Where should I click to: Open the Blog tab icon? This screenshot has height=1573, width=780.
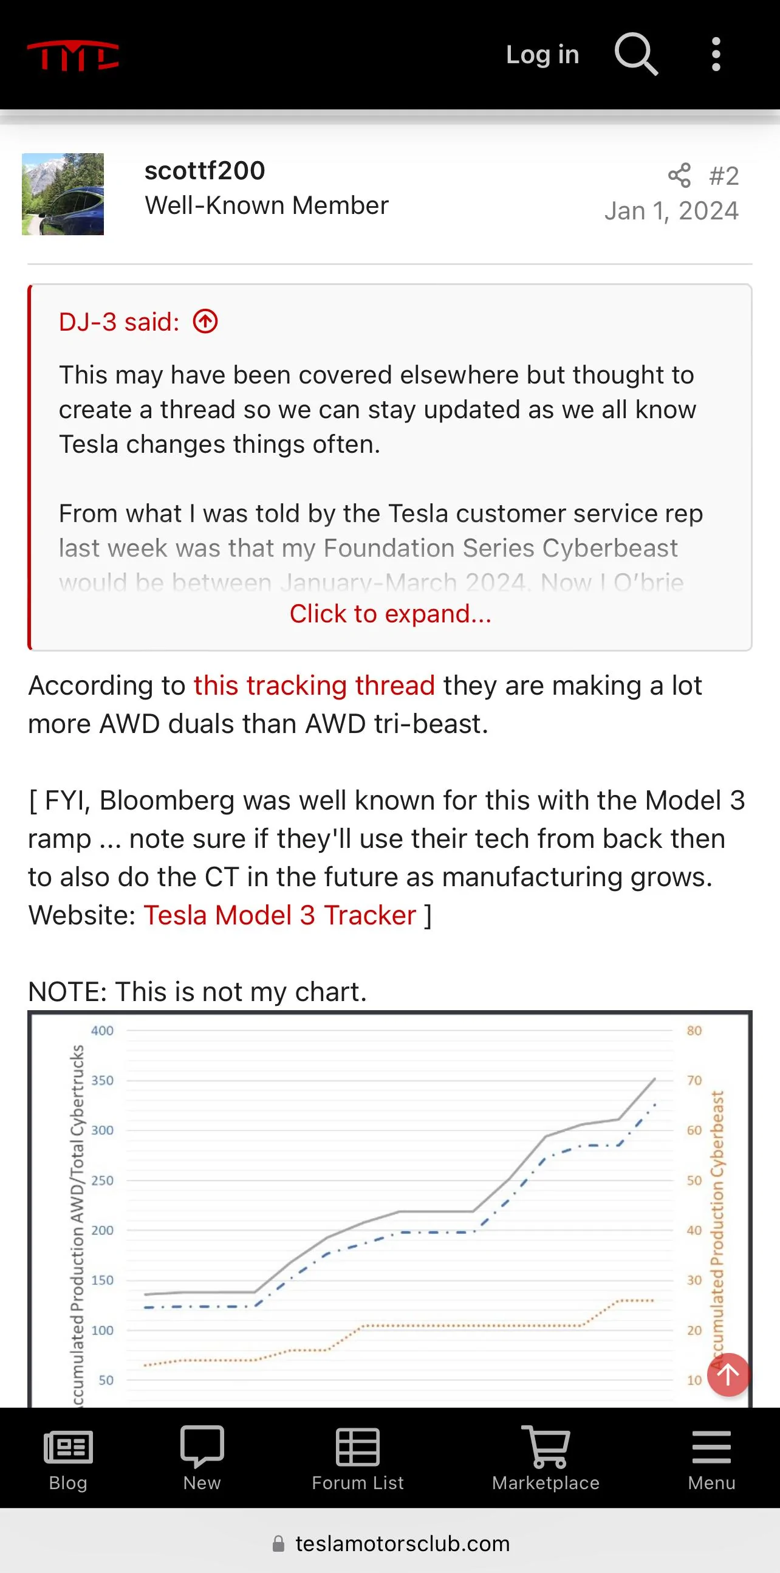[69, 1447]
